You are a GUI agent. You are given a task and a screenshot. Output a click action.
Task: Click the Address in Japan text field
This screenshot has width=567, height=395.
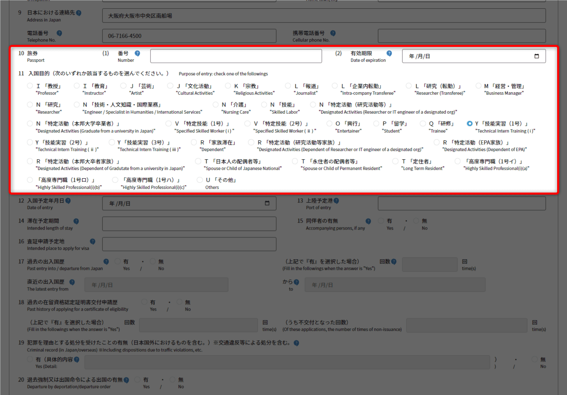[x=324, y=16]
